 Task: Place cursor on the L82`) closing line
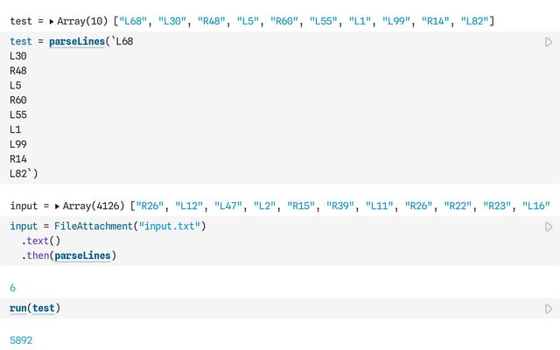tap(24, 173)
